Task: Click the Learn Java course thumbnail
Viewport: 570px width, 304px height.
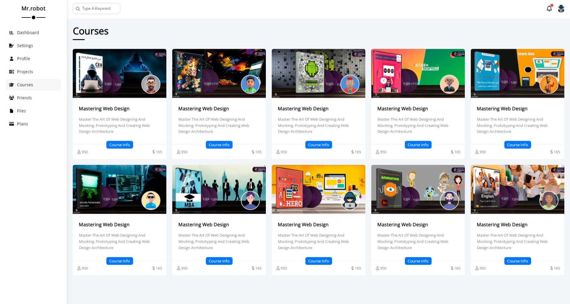Action: [517, 73]
